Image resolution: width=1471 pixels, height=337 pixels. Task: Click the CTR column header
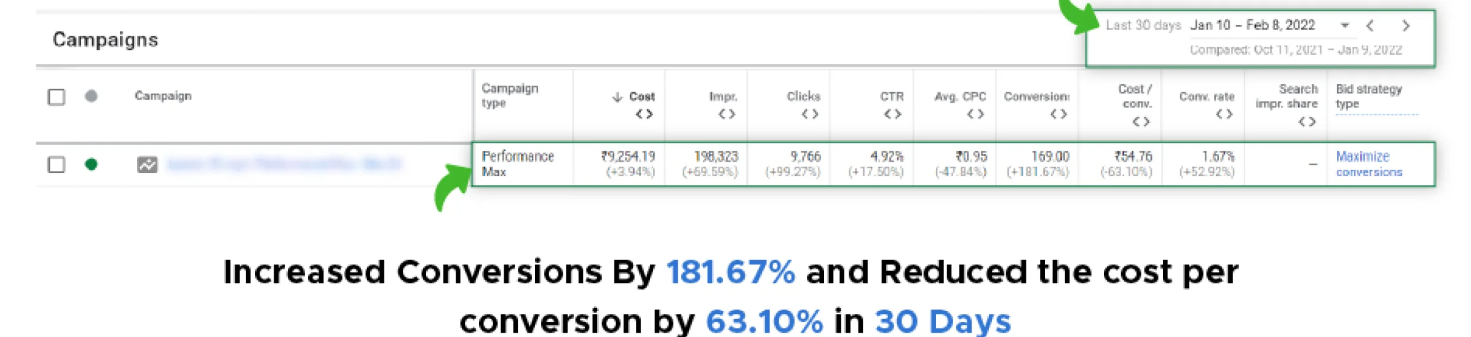click(892, 97)
